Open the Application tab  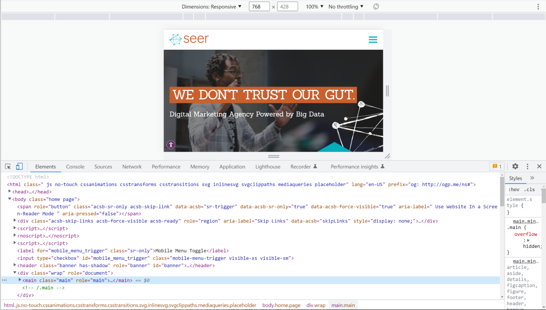coord(232,167)
